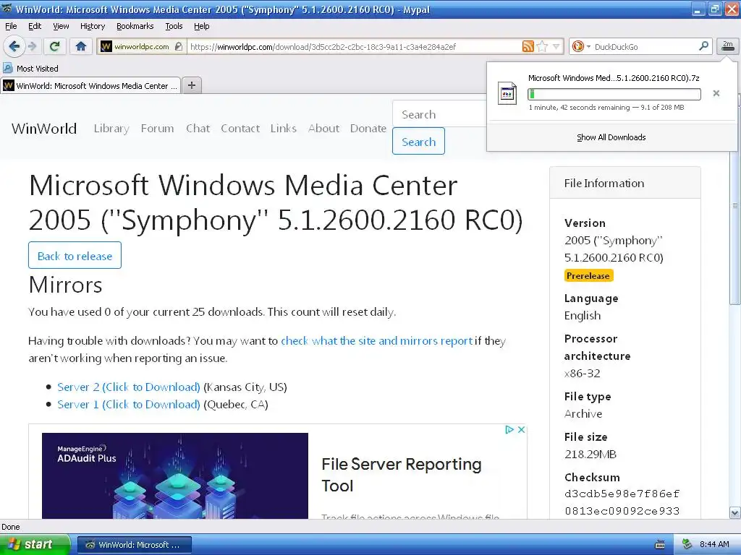Image resolution: width=741 pixels, height=555 pixels.
Task: Click the WinWorld taskbar window button
Action: click(x=135, y=545)
